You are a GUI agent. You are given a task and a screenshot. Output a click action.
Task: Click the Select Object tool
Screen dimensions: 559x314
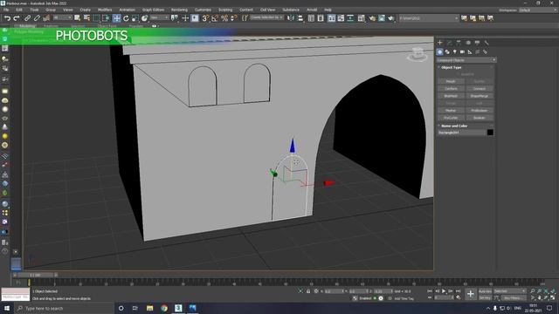click(77, 18)
